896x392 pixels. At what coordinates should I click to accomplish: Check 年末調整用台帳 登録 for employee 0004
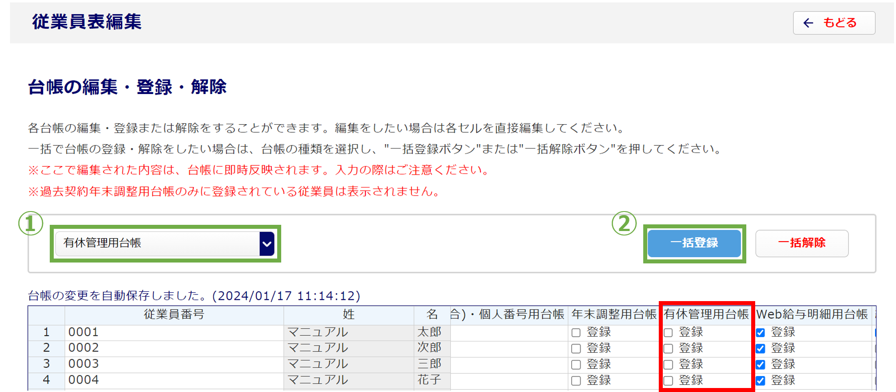(576, 380)
